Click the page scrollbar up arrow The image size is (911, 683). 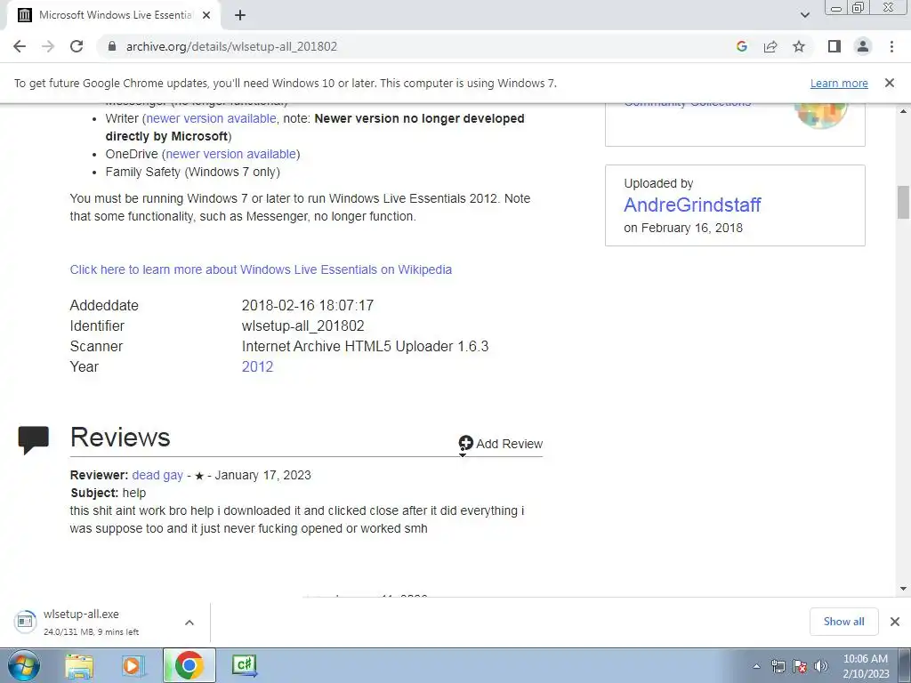(903, 111)
